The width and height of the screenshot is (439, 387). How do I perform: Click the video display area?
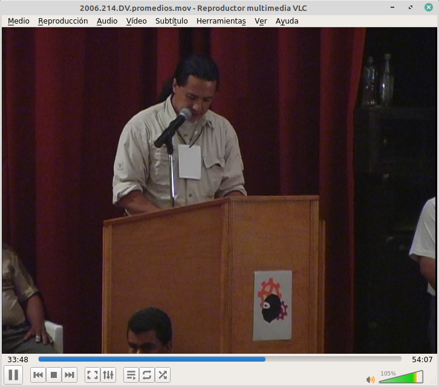[x=219, y=190]
